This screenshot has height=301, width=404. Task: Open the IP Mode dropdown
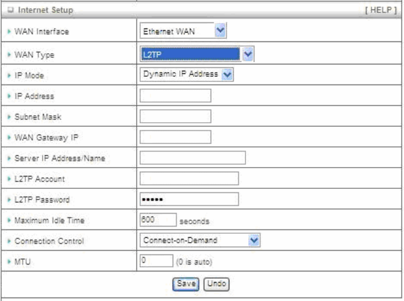coord(186,74)
